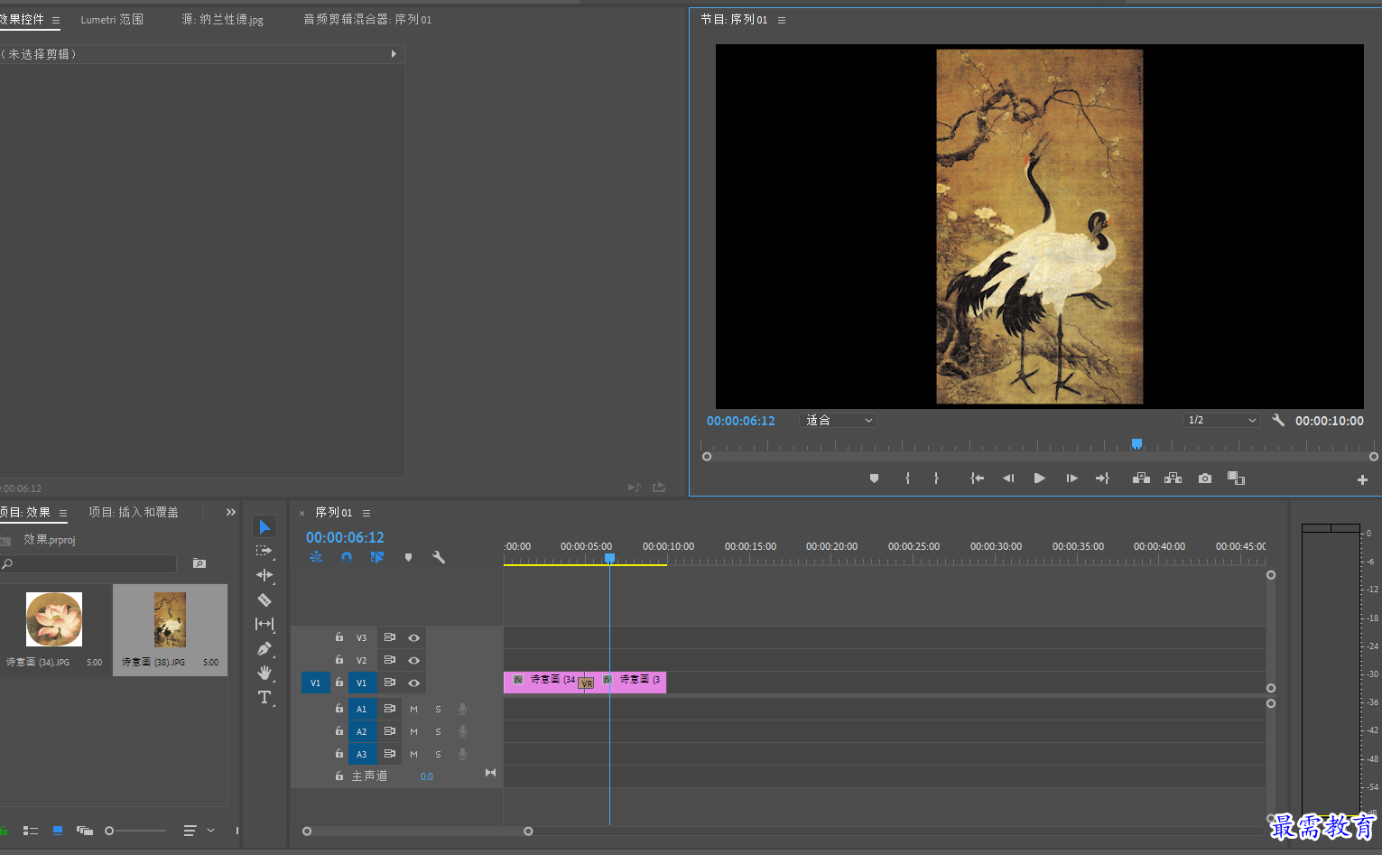Step forward one frame in Program monitor
The height and width of the screenshot is (855, 1382).
click(x=1071, y=479)
